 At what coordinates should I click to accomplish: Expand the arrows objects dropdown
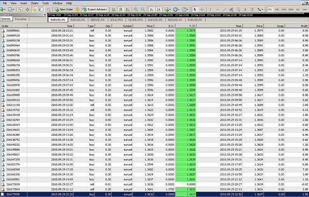tap(263, 9)
